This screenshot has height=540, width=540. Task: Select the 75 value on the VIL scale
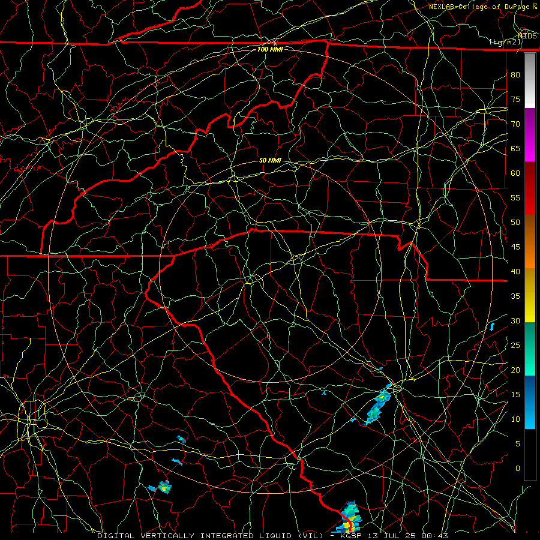click(515, 99)
